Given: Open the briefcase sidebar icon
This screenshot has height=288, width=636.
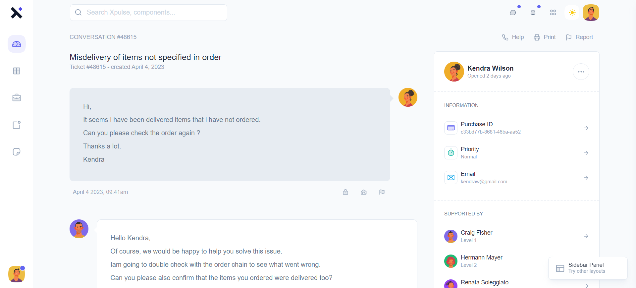Looking at the screenshot, I should (17, 98).
